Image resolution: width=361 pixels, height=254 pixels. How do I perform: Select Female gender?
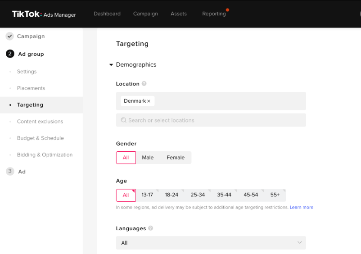[176, 158]
